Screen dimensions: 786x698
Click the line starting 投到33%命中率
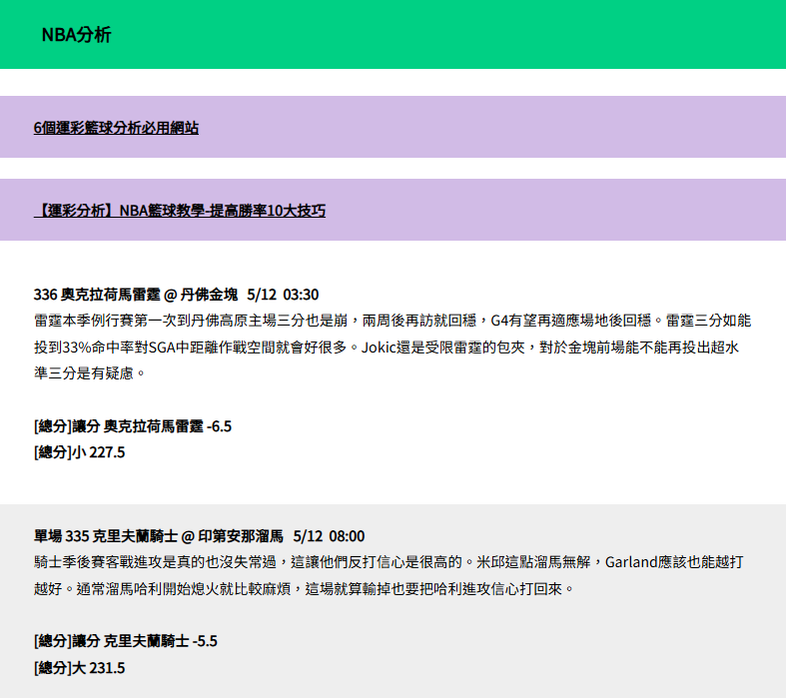(387, 348)
